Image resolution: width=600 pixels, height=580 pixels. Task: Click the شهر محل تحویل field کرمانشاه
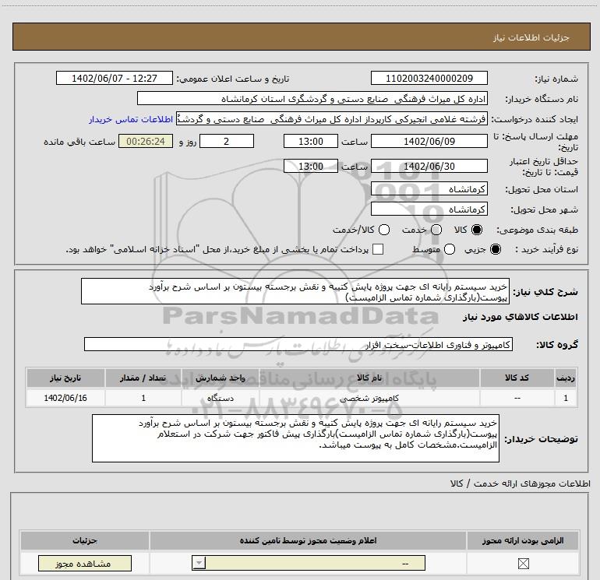[429, 209]
